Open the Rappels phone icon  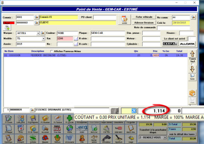(45, 139)
